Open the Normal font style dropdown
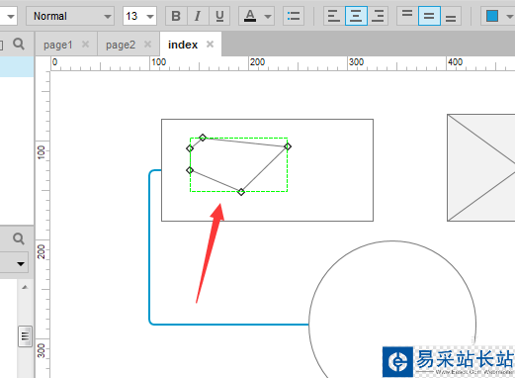Viewport: 515px width, 378px height. (x=70, y=16)
